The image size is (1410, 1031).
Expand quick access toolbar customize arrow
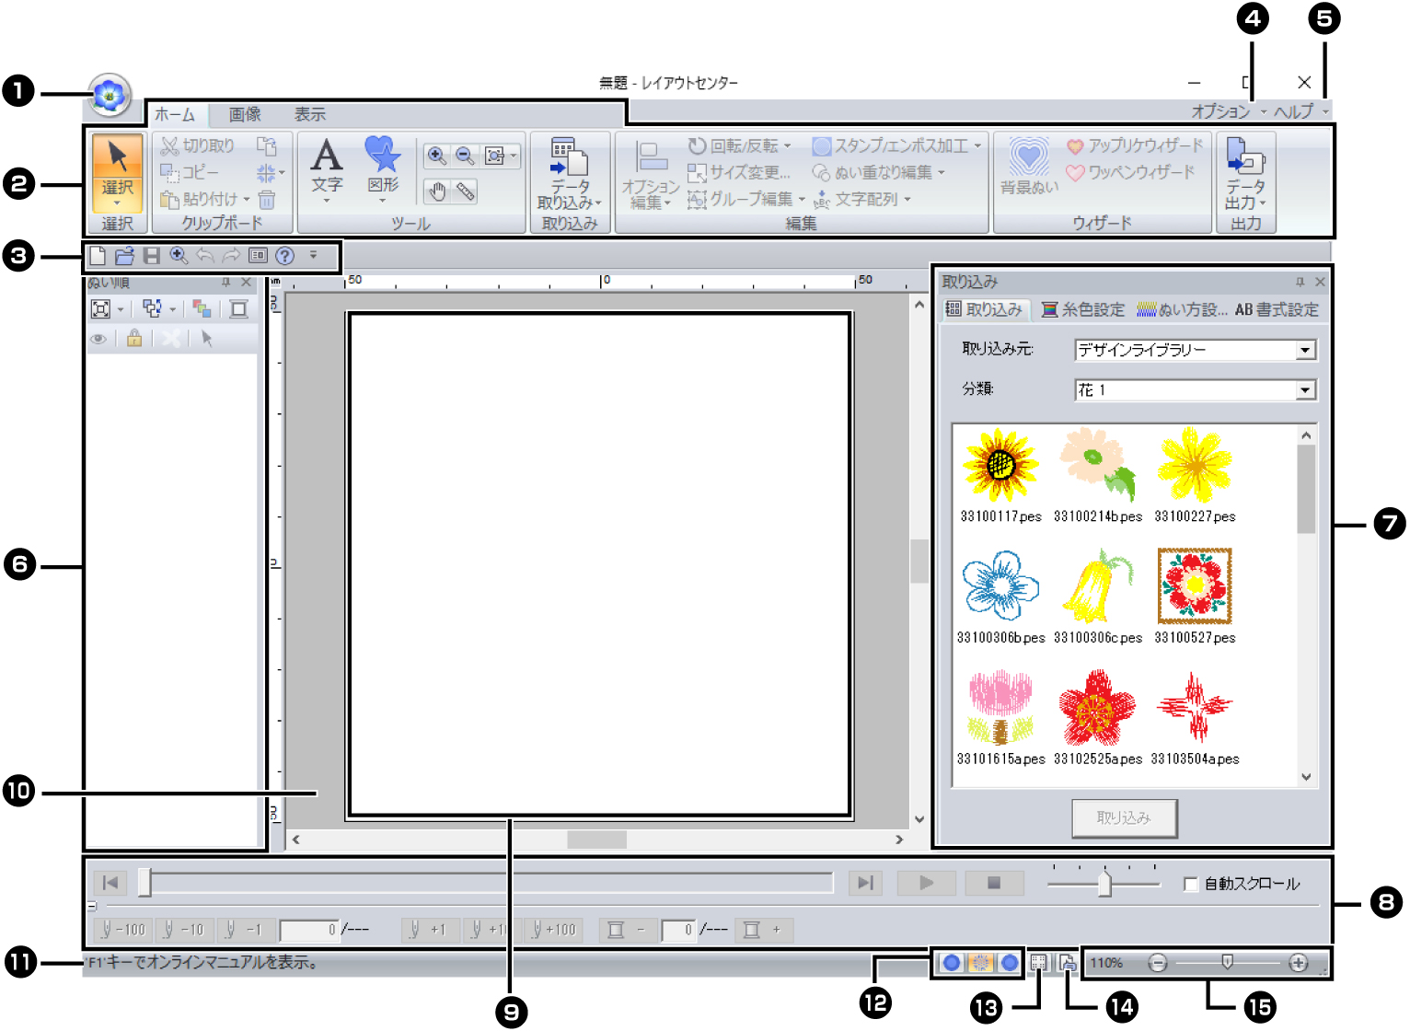[313, 255]
